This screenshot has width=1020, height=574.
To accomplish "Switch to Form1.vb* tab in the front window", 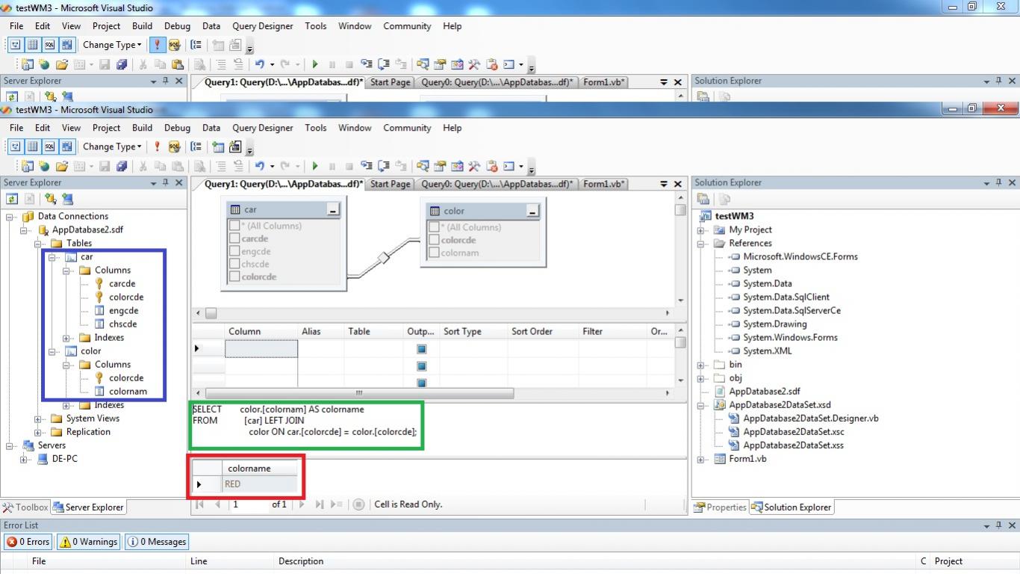I will pos(604,184).
